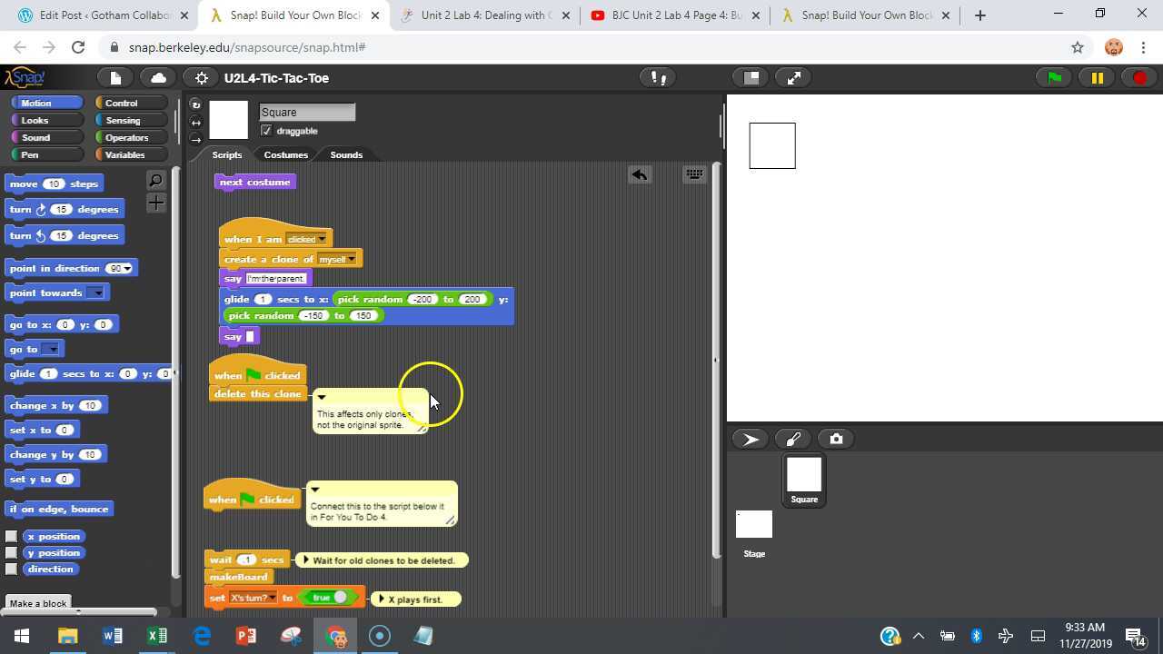Open the cloud services menu

click(x=158, y=77)
